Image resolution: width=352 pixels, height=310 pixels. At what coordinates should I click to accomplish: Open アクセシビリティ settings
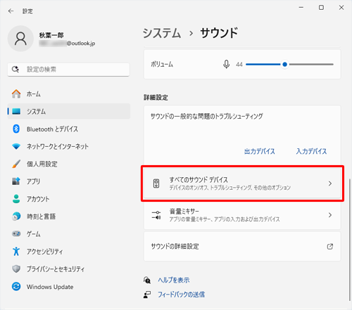click(69, 251)
